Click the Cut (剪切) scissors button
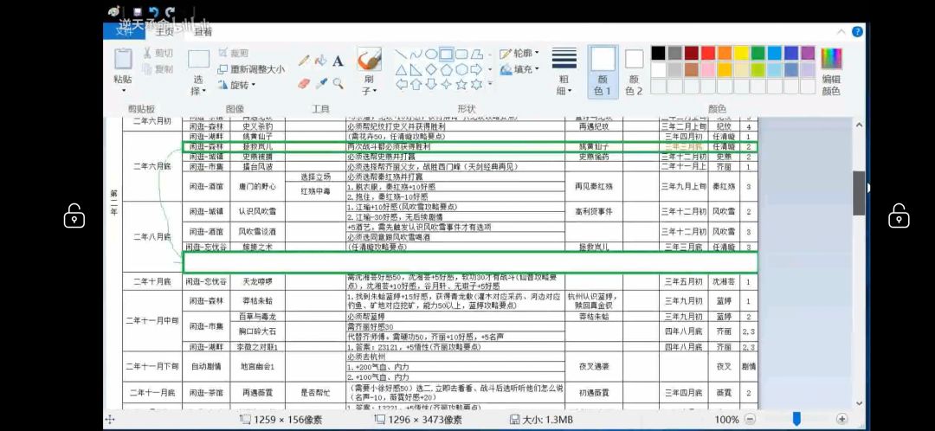 point(158,53)
